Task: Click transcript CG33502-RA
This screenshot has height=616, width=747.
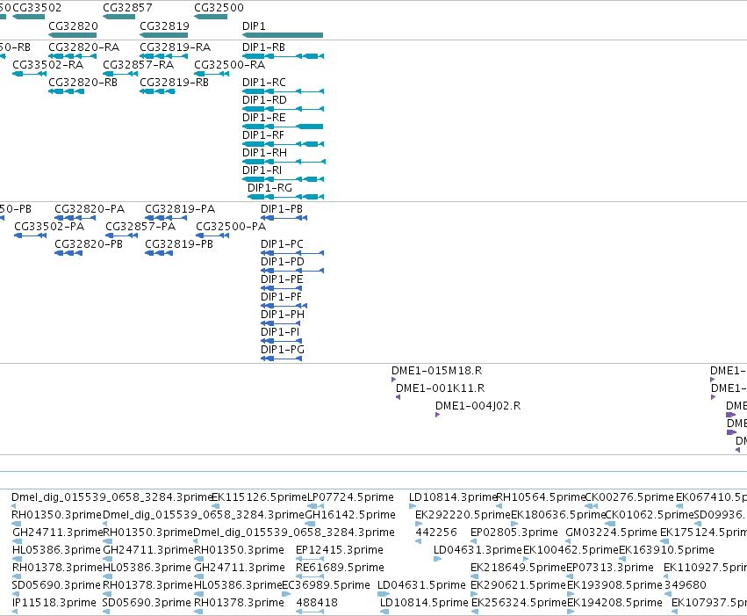Action: pyautogui.click(x=30, y=74)
